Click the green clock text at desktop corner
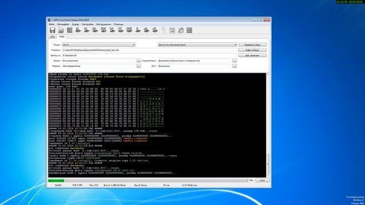 click(x=350, y=2)
